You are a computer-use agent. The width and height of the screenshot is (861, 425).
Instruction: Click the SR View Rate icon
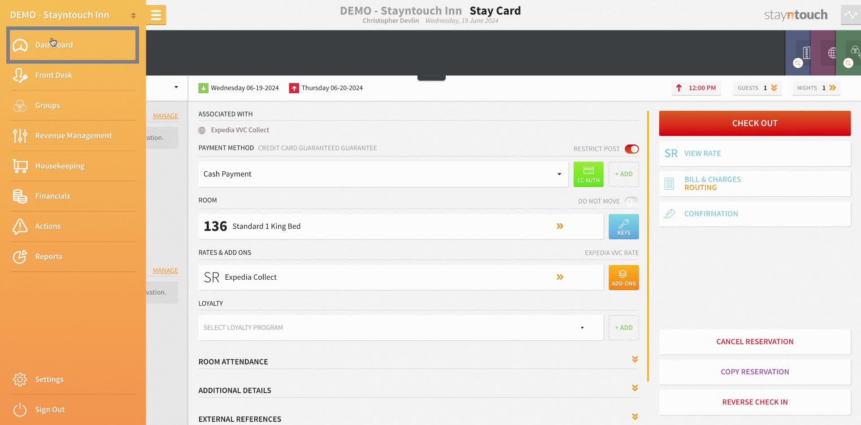tap(671, 153)
